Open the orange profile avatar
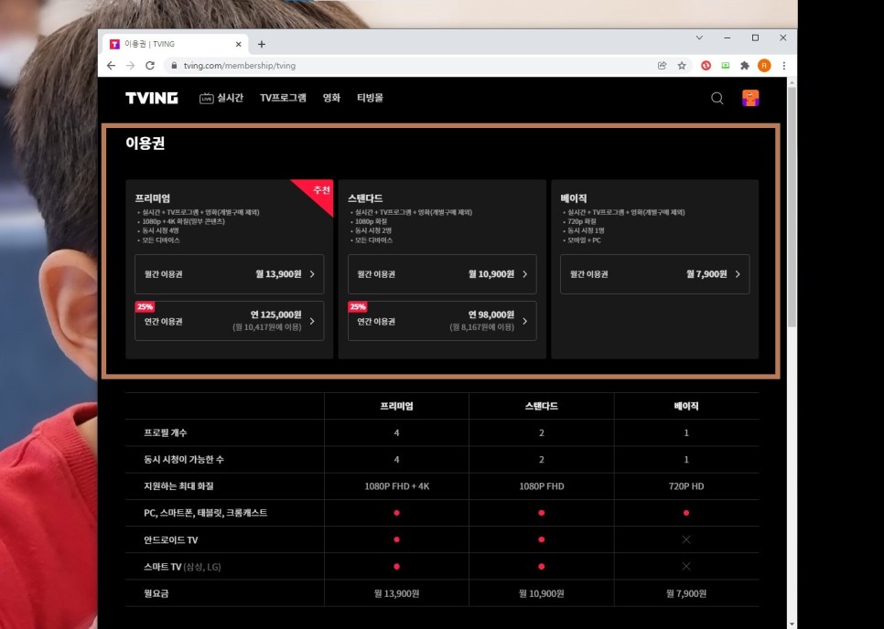The image size is (884, 629). tap(750, 98)
